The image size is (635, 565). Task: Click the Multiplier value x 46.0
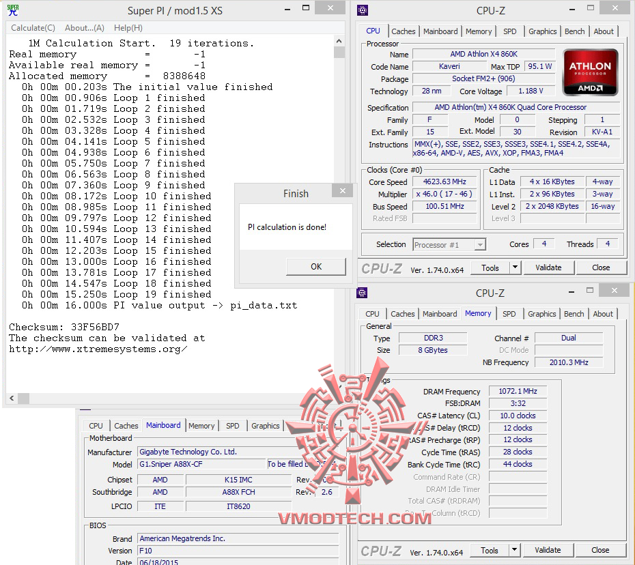(444, 194)
